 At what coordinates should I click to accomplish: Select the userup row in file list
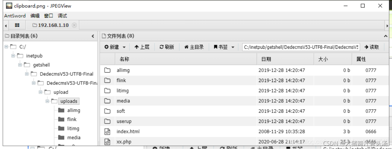244,121
